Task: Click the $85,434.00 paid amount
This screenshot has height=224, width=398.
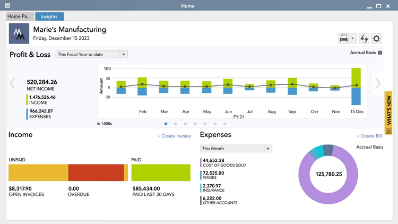Action: [x=146, y=188]
